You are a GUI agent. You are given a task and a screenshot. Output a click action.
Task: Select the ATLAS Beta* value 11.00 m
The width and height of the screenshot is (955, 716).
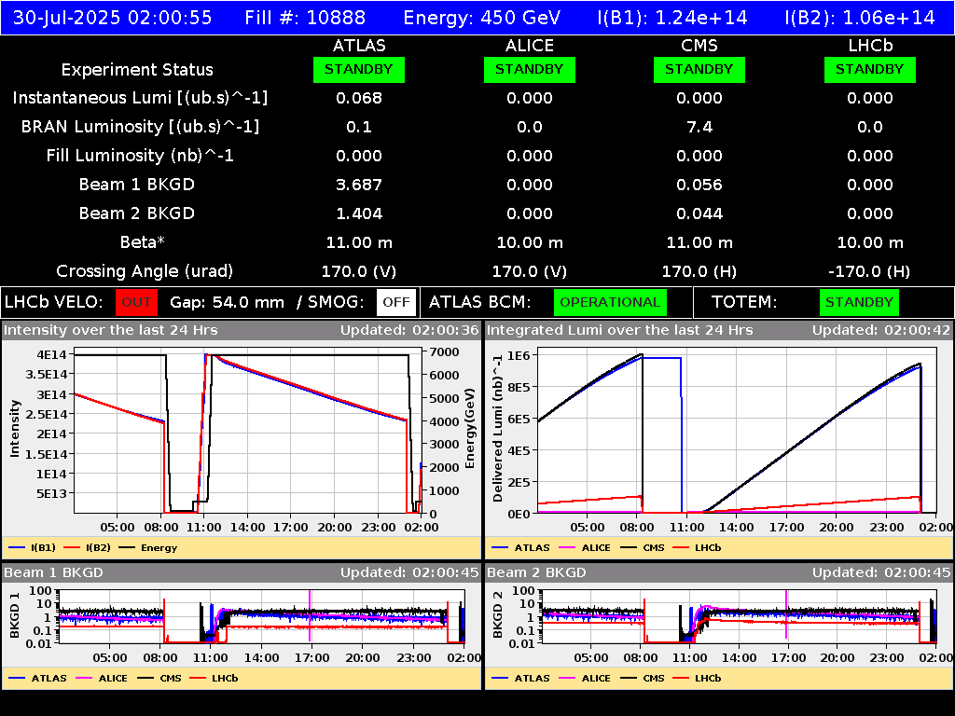(x=359, y=242)
